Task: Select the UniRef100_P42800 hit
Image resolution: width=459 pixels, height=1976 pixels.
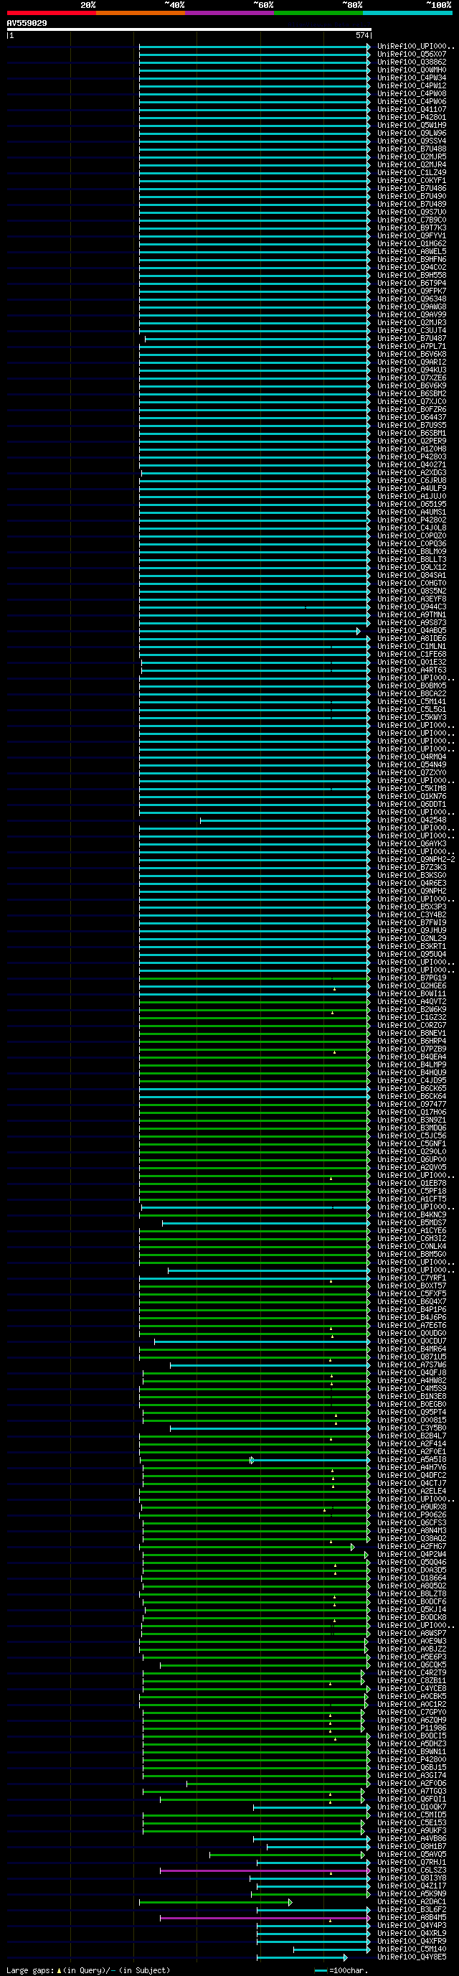Action: pyautogui.click(x=412, y=1760)
